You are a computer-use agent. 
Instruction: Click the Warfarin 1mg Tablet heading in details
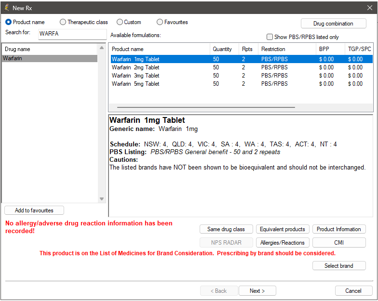tap(147, 120)
